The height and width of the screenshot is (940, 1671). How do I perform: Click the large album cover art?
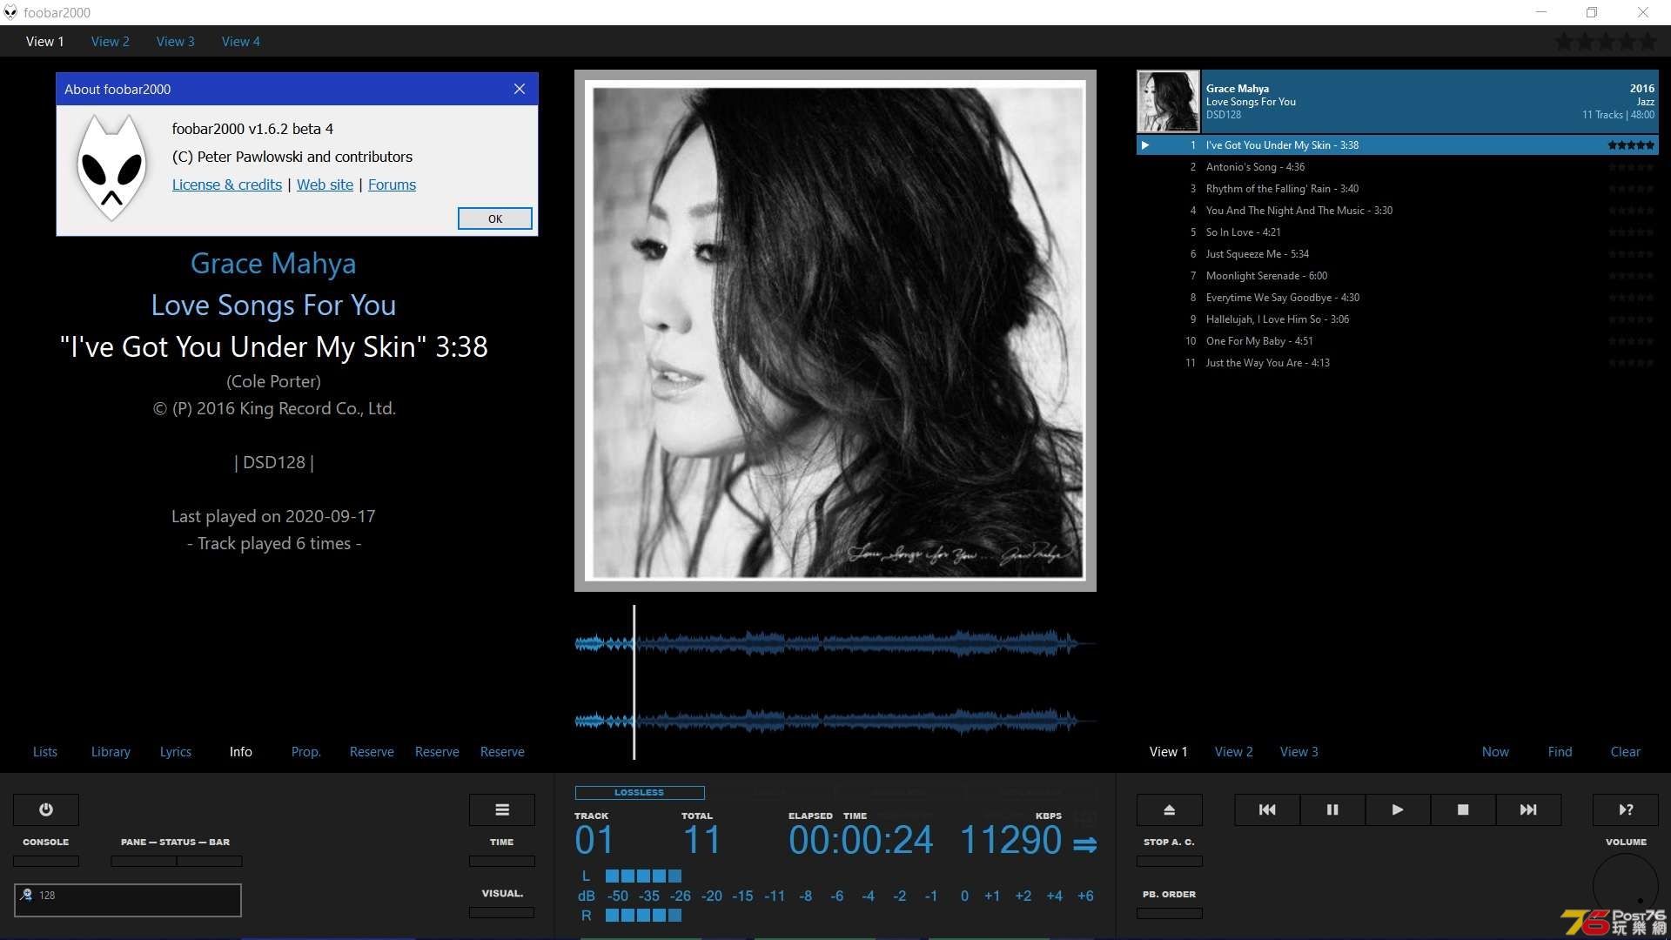coord(835,331)
